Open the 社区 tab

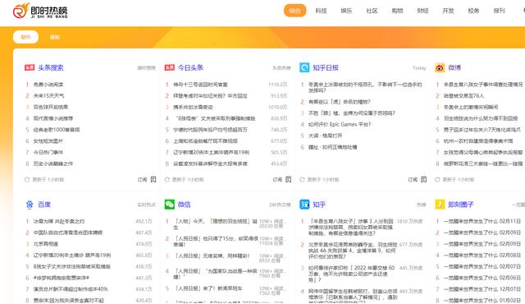coord(372,11)
